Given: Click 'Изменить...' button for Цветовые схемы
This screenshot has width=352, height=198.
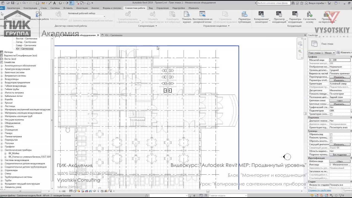Looking at the screenshot, I should 340,104.
